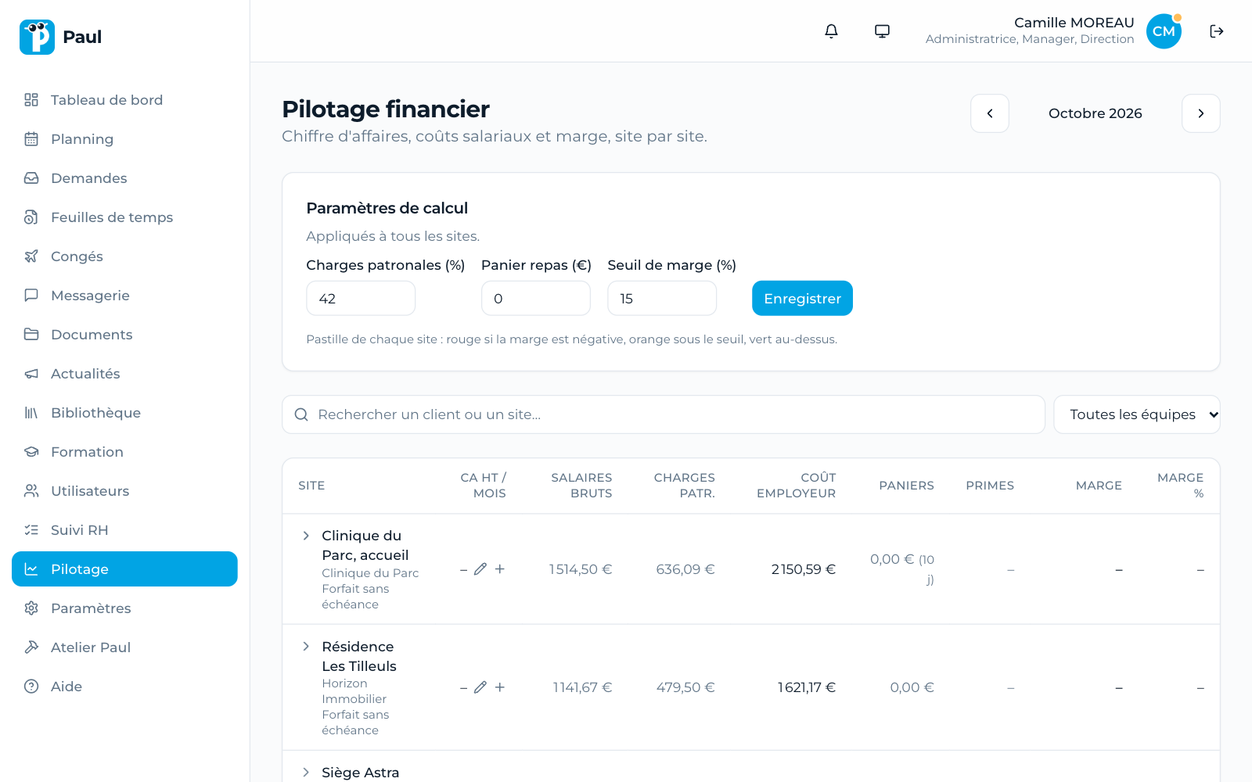The width and height of the screenshot is (1252, 782).
Task: Add CA entry for Clinique du Parc
Action: click(x=500, y=569)
